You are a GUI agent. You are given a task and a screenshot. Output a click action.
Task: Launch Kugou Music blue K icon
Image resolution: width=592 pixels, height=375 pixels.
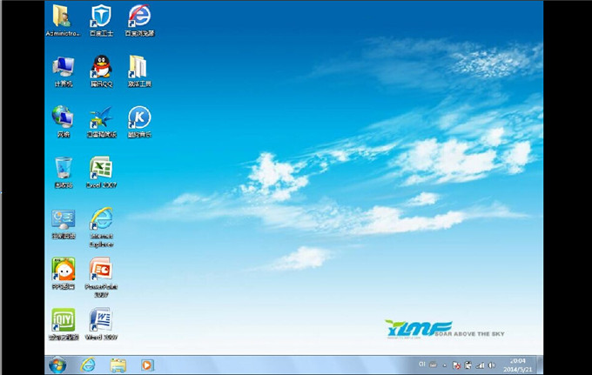pyautogui.click(x=138, y=117)
